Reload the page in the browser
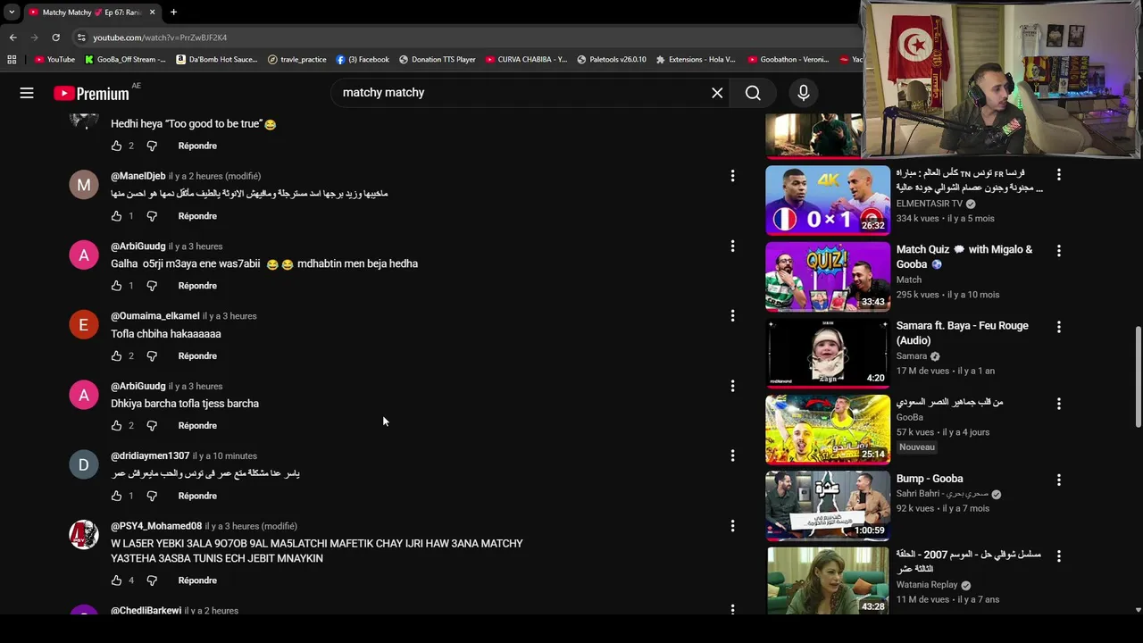Image resolution: width=1143 pixels, height=643 pixels. click(55, 38)
